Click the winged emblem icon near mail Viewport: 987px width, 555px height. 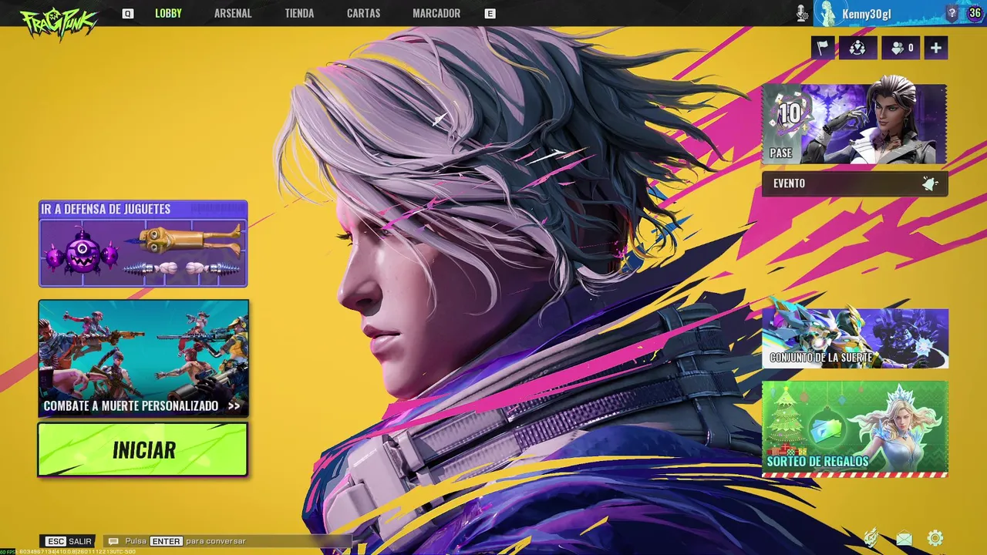[871, 537]
